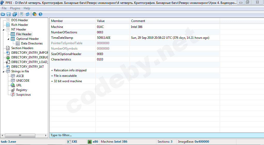Click the 32 bit word machine flag row
The image size is (264, 145).
pyautogui.click(x=66, y=81)
